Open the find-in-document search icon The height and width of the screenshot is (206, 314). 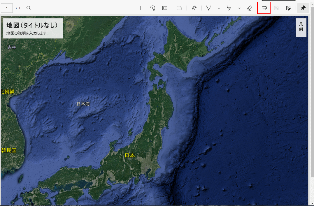click(x=29, y=8)
